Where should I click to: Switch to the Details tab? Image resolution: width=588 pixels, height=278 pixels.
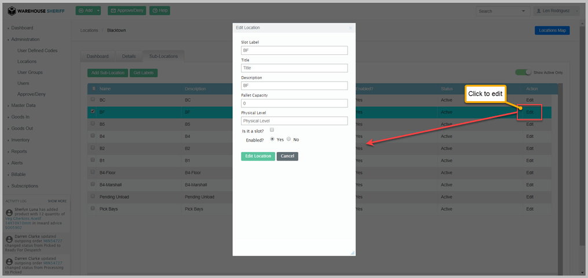click(129, 56)
